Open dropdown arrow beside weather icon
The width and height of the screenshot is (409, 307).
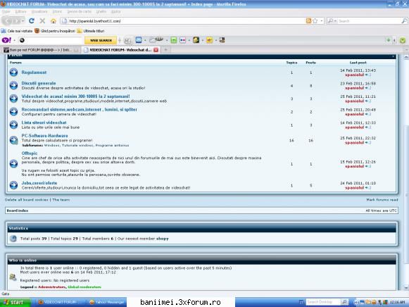pos(167,40)
